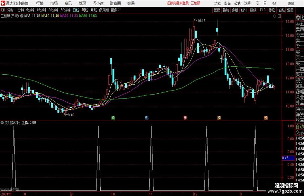Click the 返回 back button

click(290, 10)
